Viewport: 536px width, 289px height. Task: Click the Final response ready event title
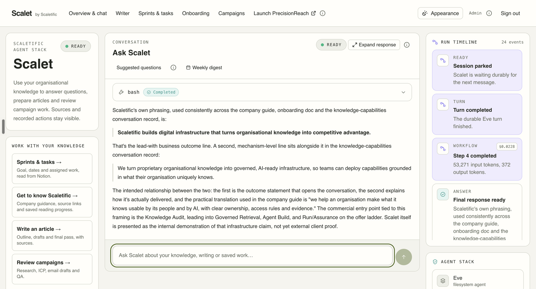coord(479,200)
